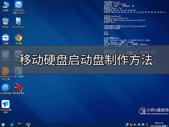Open the command prompt taskbar icon
169x127 pixels.
point(20,125)
